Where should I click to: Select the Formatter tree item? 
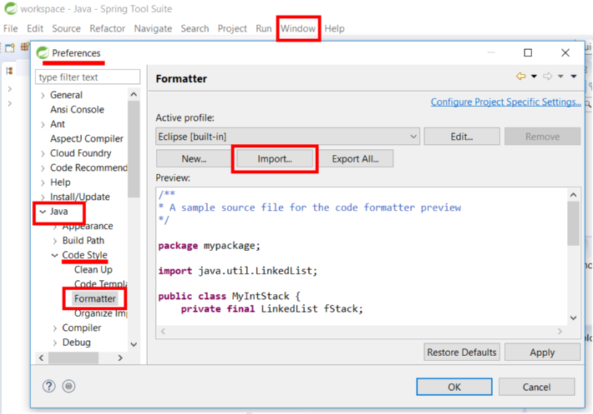pyautogui.click(x=95, y=299)
